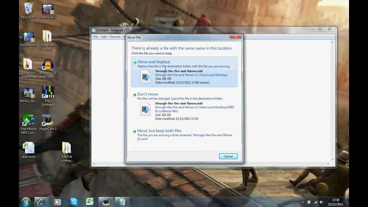Screen dimensions: 368x207
Task: Select Move, but keep both files
Action: pos(184,135)
